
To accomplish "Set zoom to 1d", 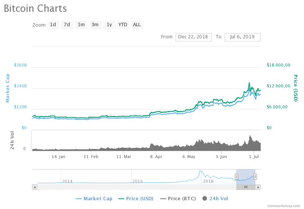I will pos(53,25).
